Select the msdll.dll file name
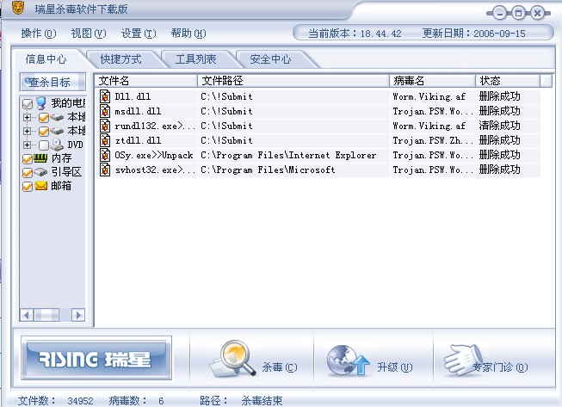The width and height of the screenshot is (562, 407). point(138,111)
